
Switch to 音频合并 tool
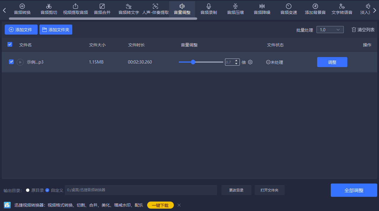pos(102,9)
